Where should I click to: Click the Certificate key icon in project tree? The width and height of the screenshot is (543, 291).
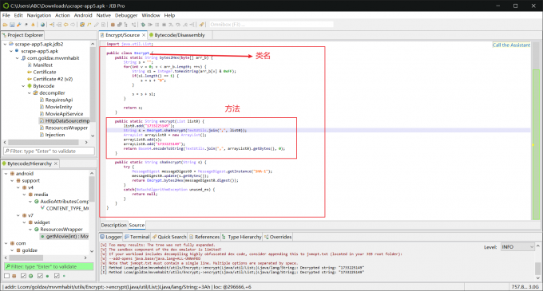click(30, 72)
